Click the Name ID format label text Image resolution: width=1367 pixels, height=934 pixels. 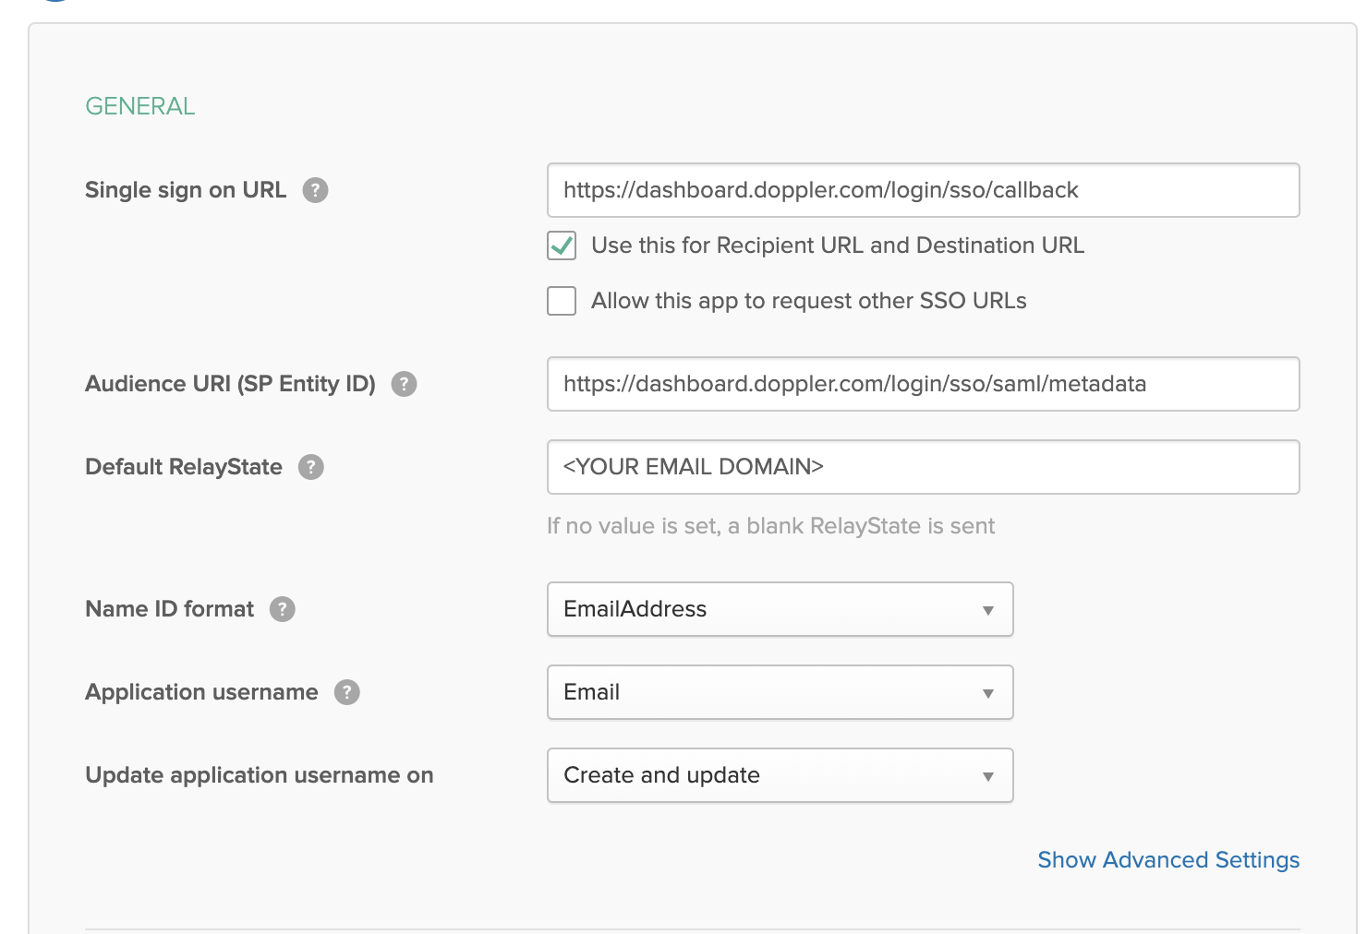click(169, 609)
